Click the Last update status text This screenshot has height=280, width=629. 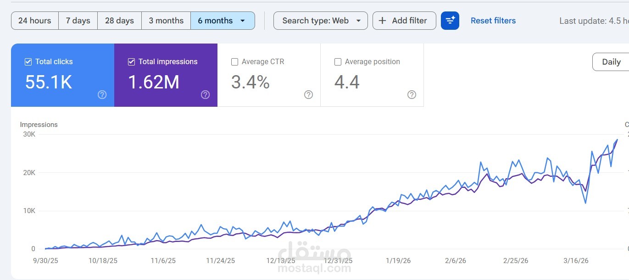pos(594,21)
